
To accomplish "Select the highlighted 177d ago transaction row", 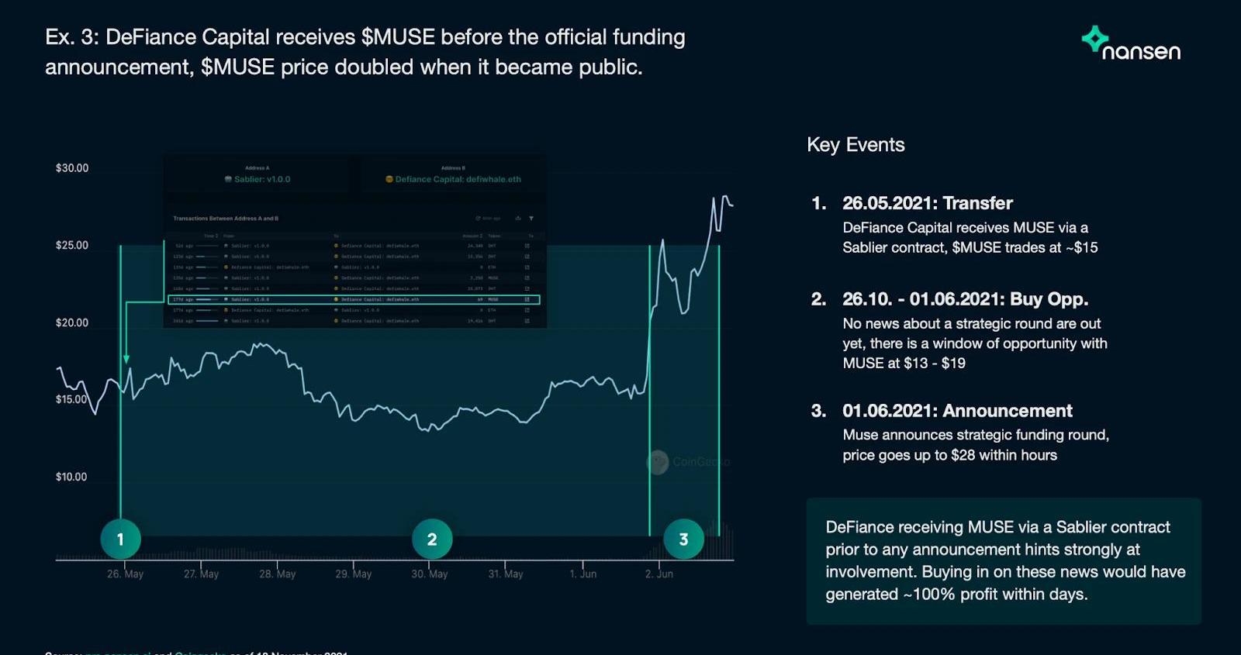I will tap(354, 299).
